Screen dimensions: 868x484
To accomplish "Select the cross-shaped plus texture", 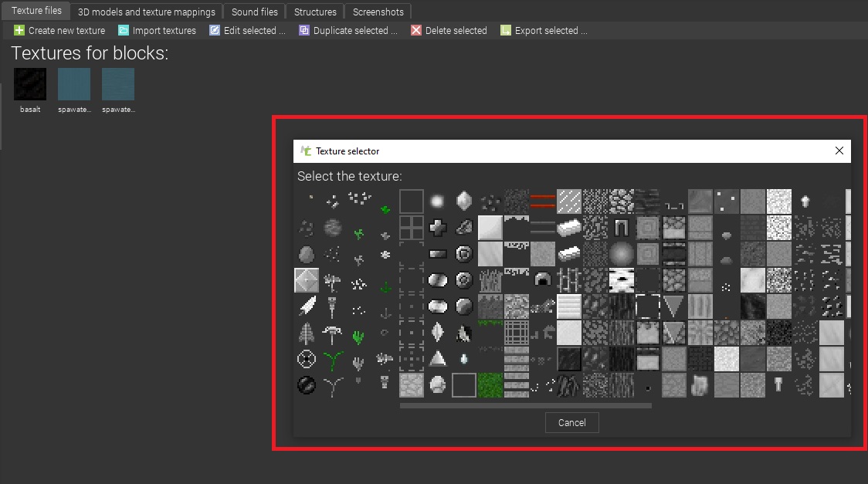I will [x=437, y=226].
